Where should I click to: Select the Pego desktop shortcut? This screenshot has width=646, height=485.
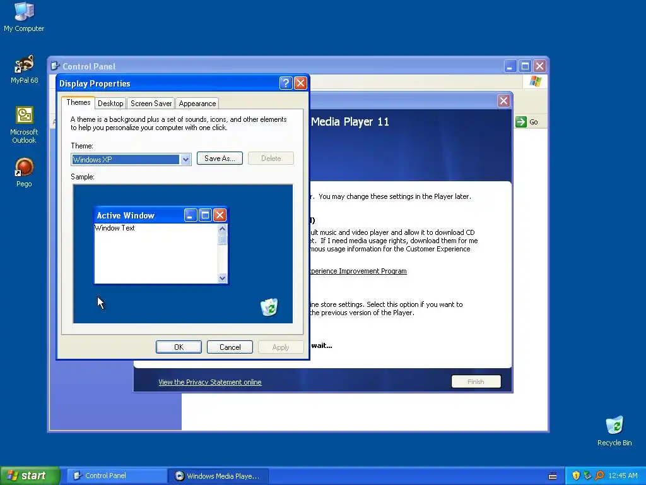24,172
